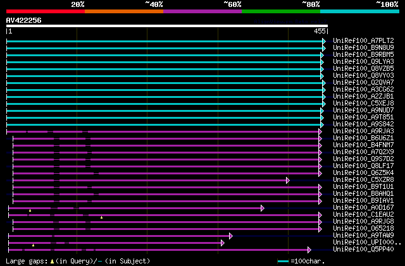Click the ~80% identity scale label
Viewport: 405px width, 266px height.
point(311,4)
